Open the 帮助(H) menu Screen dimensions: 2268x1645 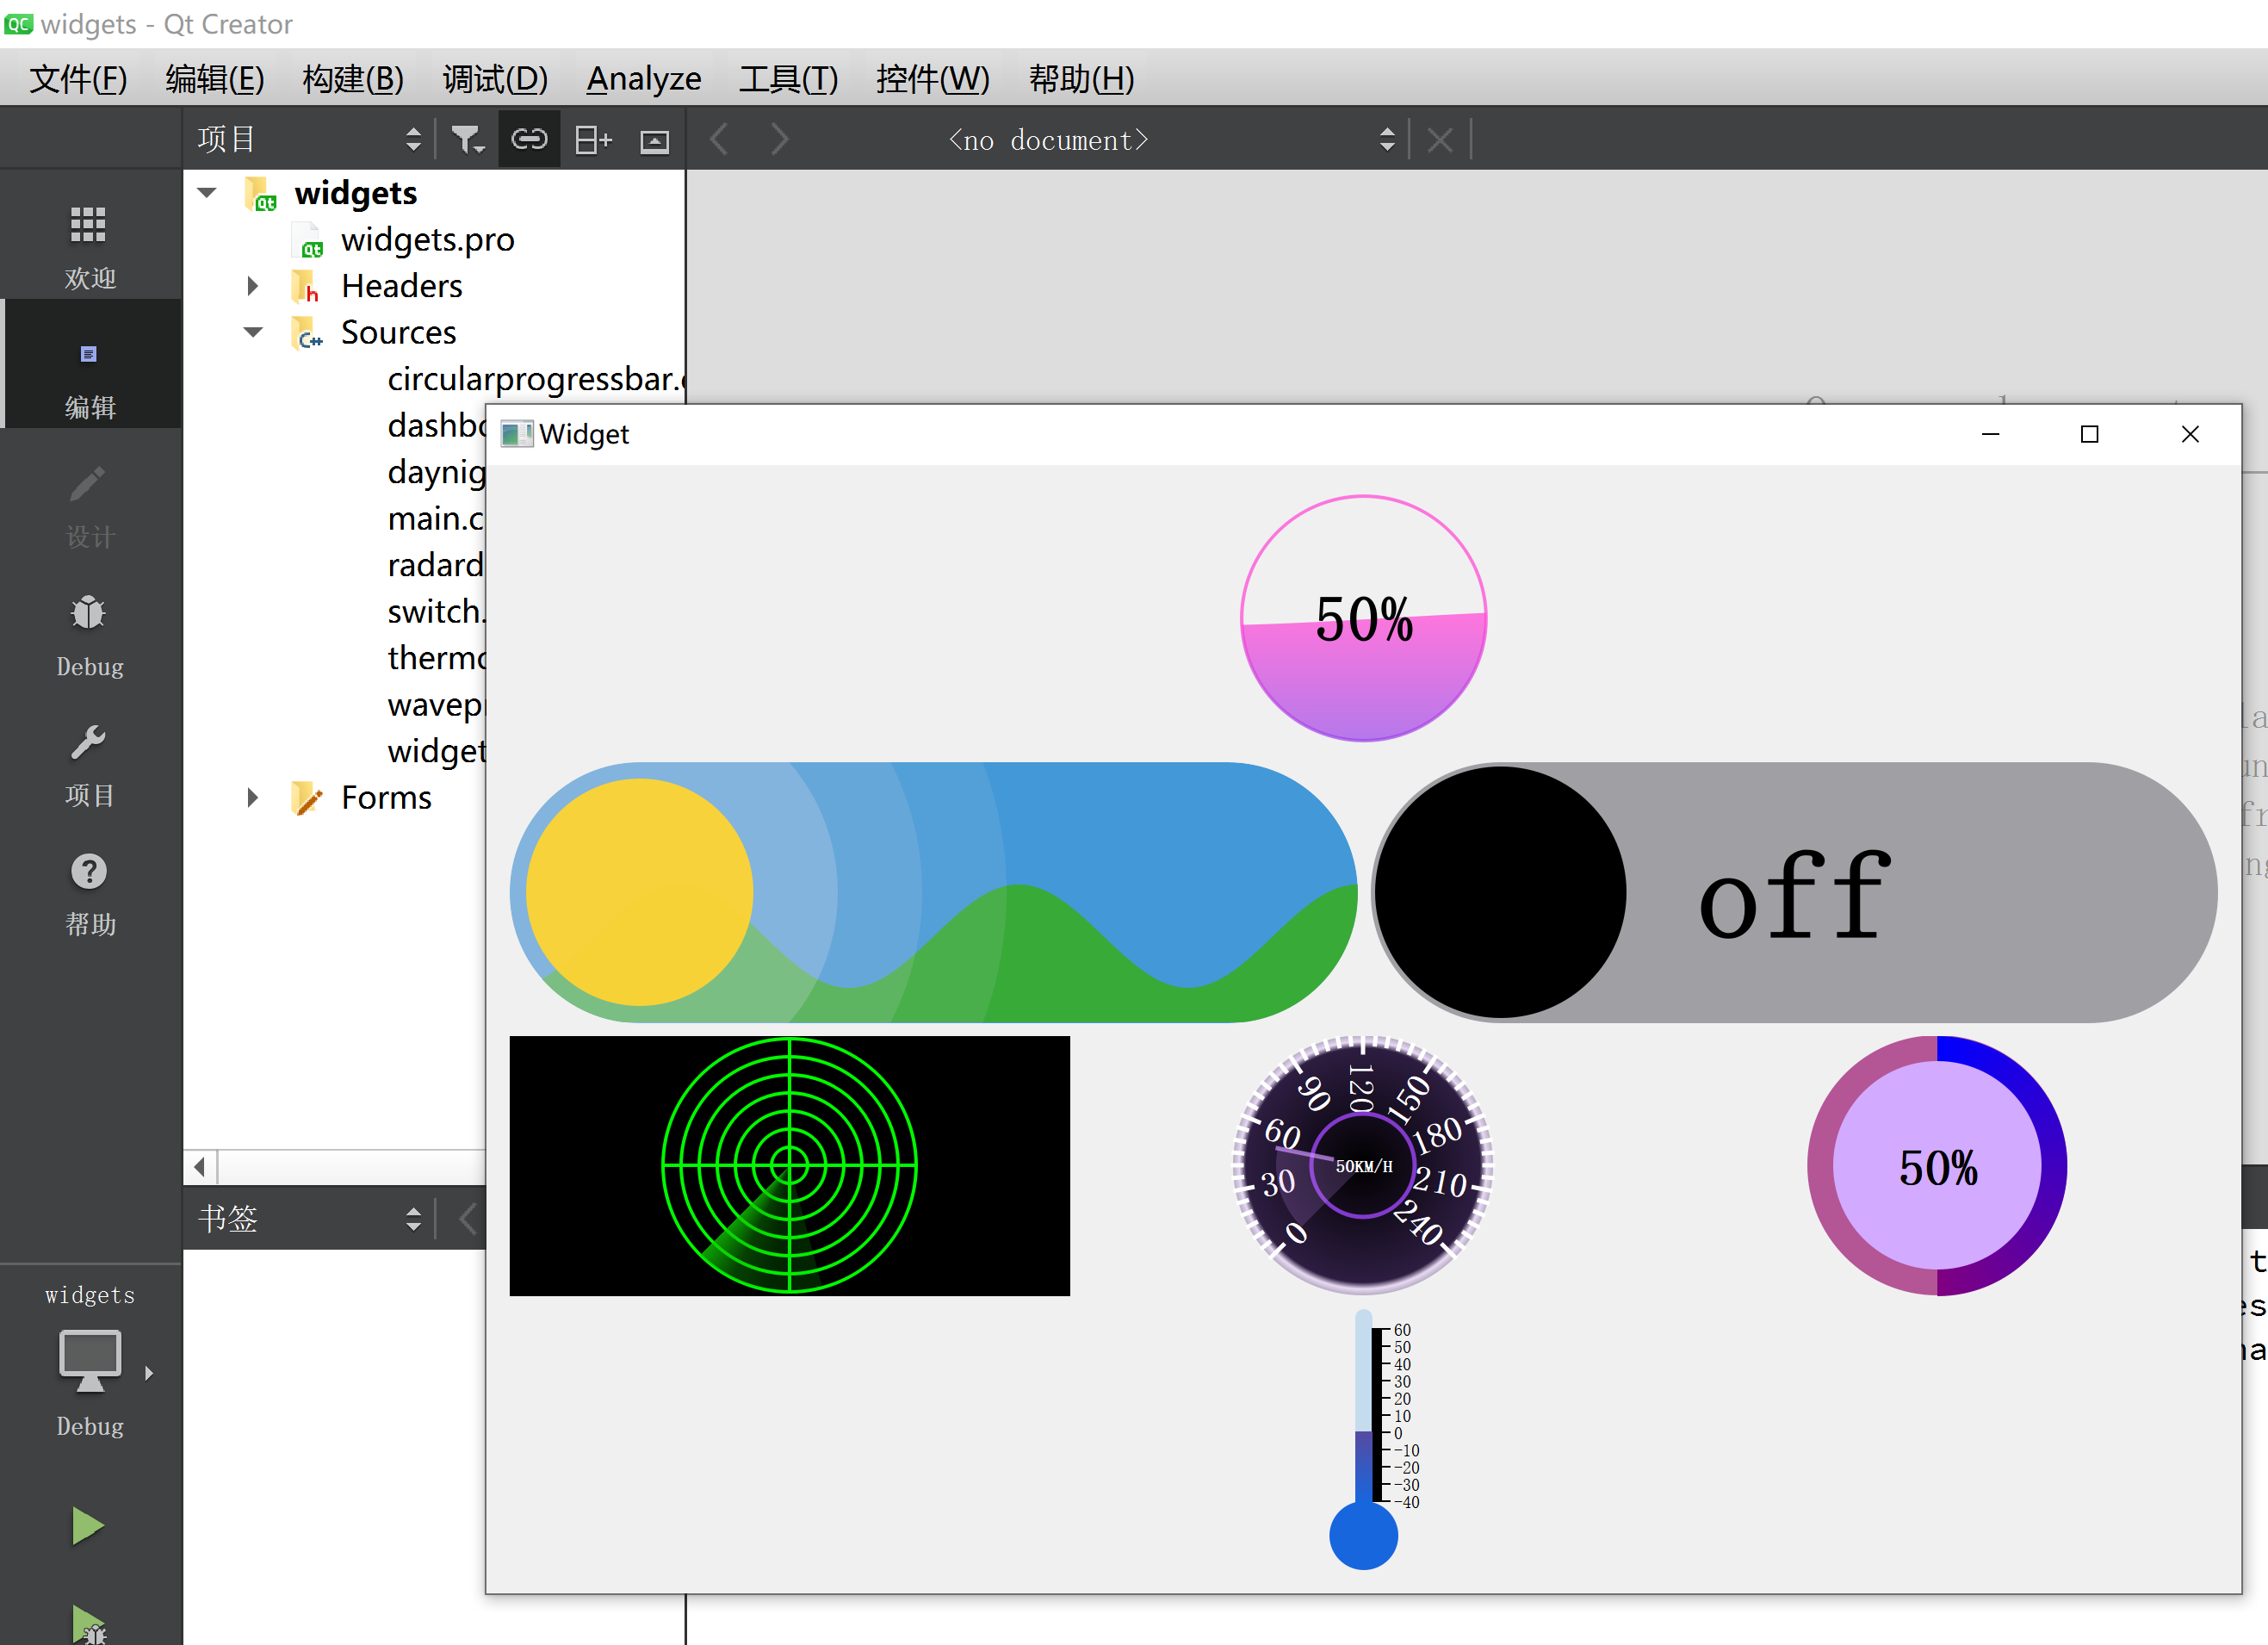[1081, 78]
